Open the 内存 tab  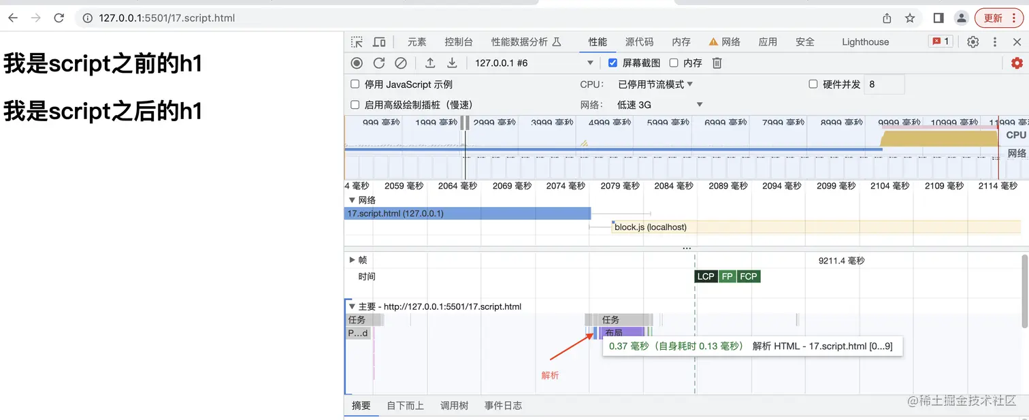681,42
